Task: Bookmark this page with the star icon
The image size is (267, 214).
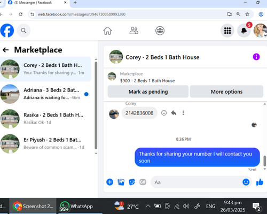Action: [x=247, y=14]
